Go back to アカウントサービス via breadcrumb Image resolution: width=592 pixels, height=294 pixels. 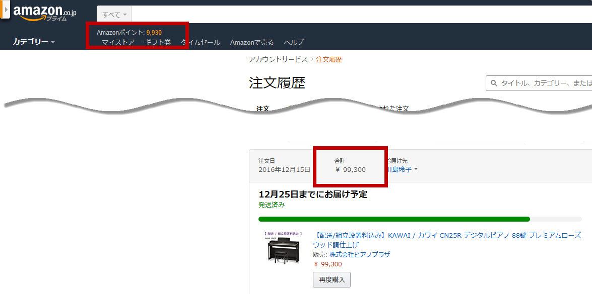pyautogui.click(x=278, y=59)
